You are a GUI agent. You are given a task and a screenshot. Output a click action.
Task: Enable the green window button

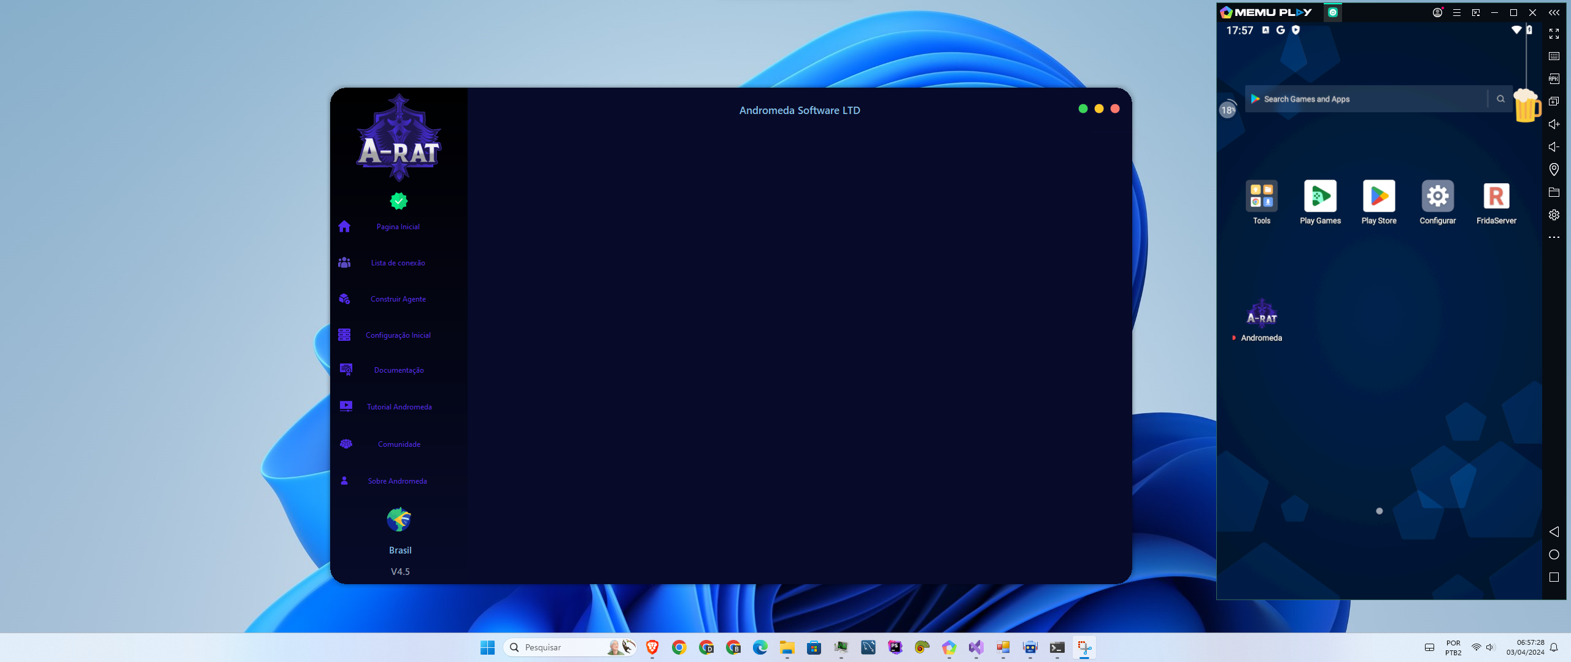click(1082, 108)
